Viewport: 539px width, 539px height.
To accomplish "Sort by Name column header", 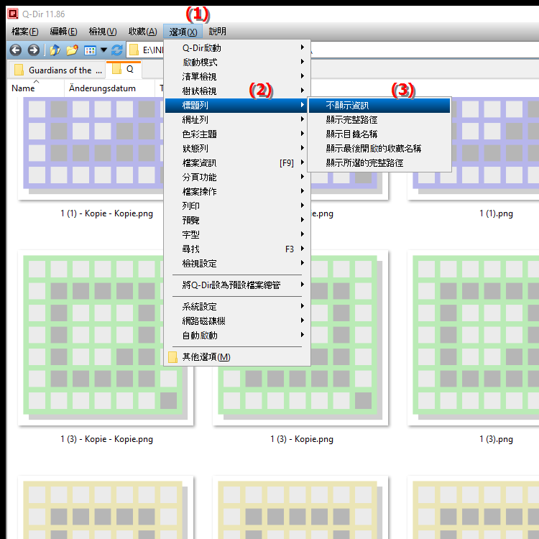I will (35, 88).
